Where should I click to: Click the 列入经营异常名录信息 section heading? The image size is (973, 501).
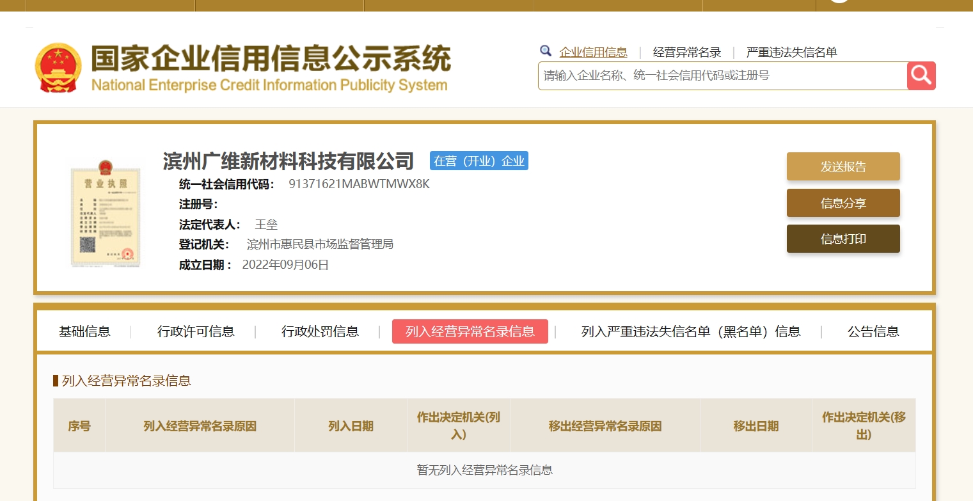tap(126, 381)
